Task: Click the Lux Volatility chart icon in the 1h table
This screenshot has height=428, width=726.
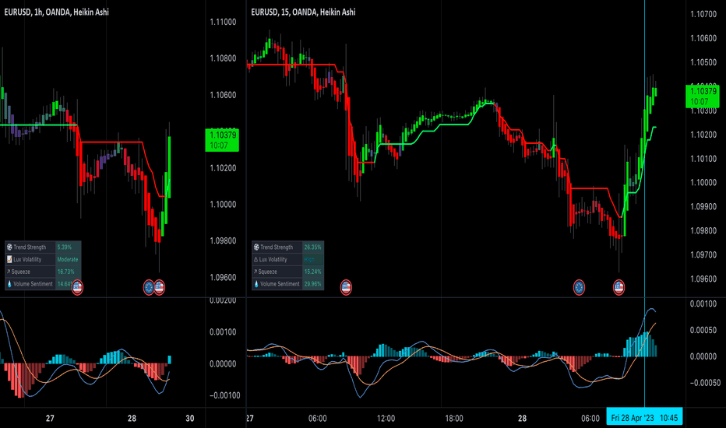Action: point(9,259)
